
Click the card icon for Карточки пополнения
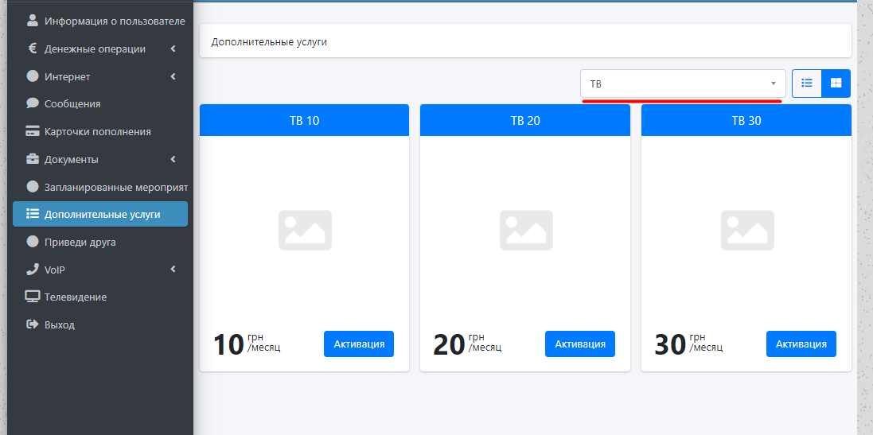(33, 131)
